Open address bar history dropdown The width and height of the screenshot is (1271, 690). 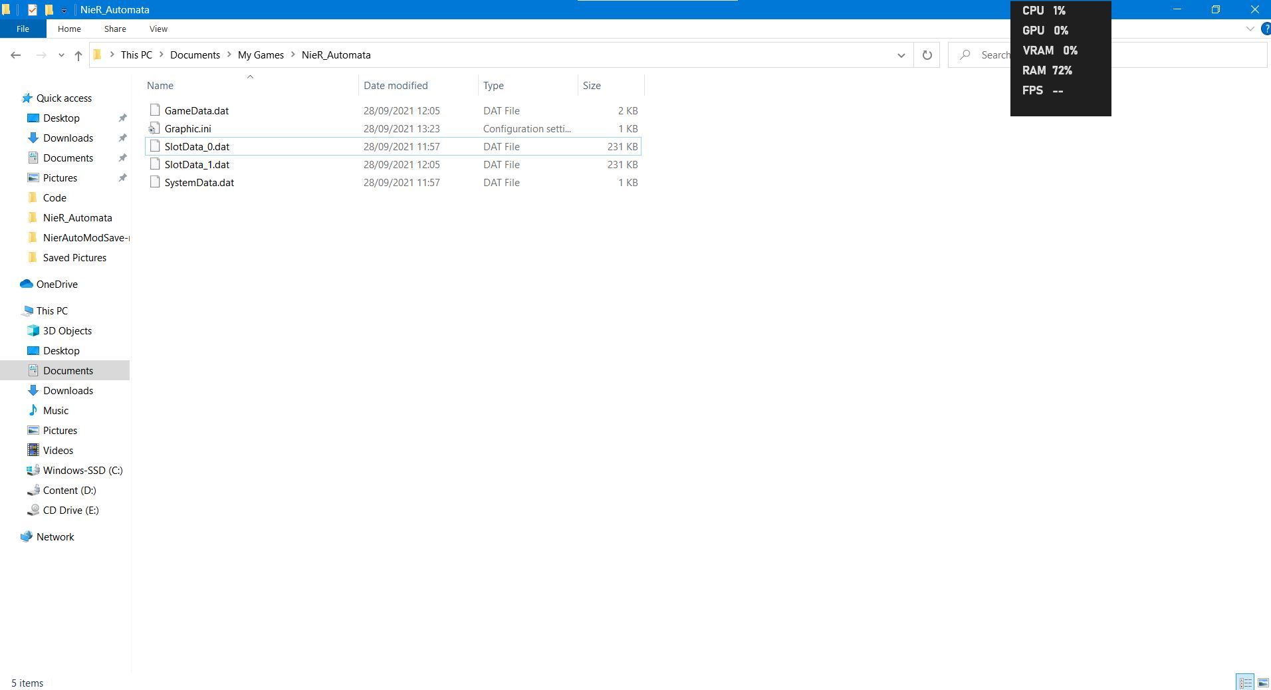click(901, 55)
